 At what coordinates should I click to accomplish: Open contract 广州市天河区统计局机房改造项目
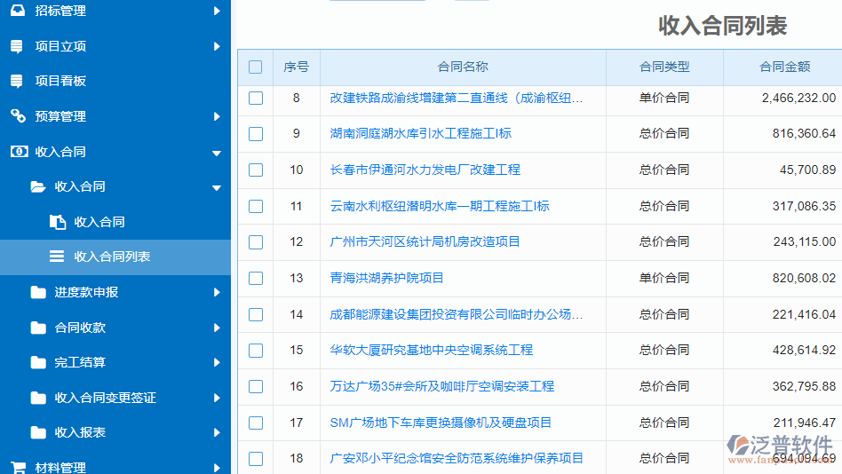pyautogui.click(x=425, y=241)
